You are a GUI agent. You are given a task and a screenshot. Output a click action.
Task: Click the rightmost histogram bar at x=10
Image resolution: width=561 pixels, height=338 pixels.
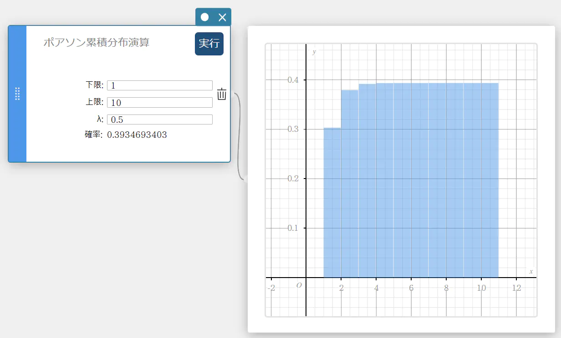click(x=490, y=182)
